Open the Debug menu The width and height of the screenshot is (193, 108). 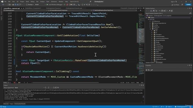coord(32,1)
